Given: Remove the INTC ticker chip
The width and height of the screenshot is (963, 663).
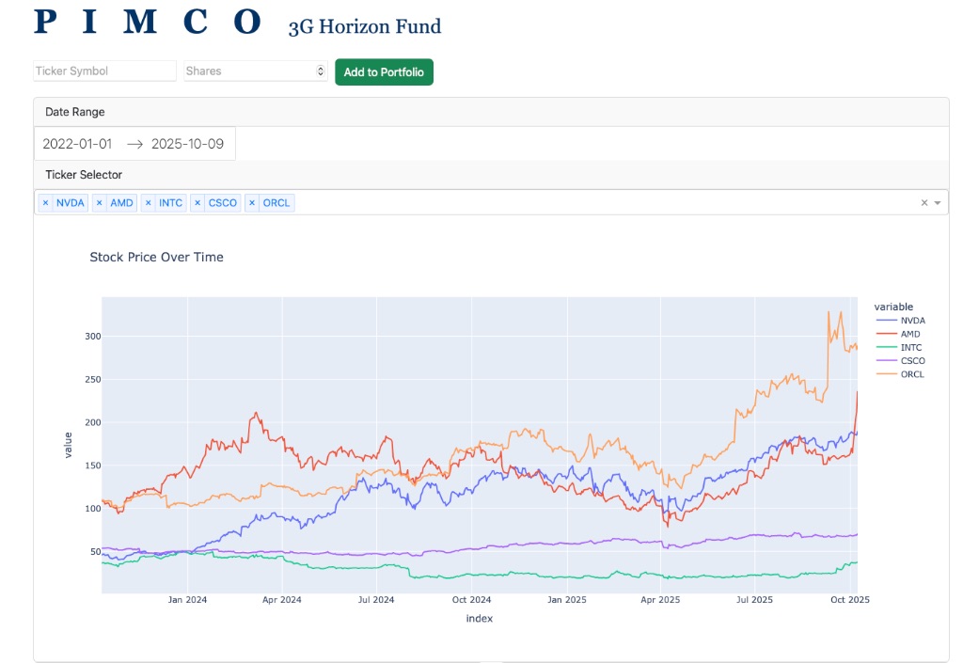Looking at the screenshot, I should pos(148,202).
